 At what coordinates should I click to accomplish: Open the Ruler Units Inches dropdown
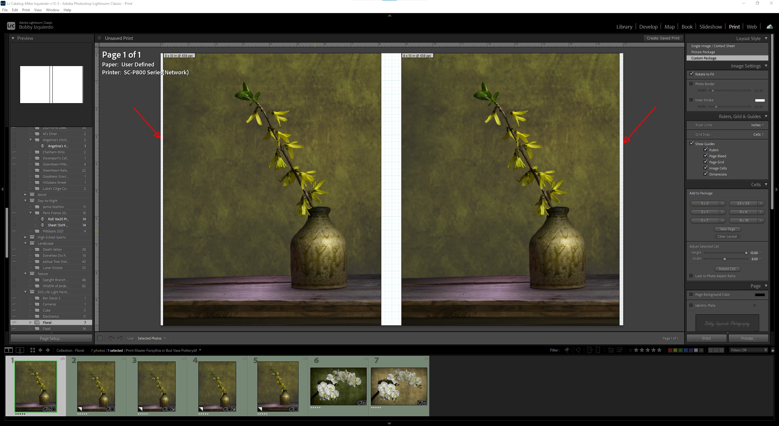click(x=757, y=125)
